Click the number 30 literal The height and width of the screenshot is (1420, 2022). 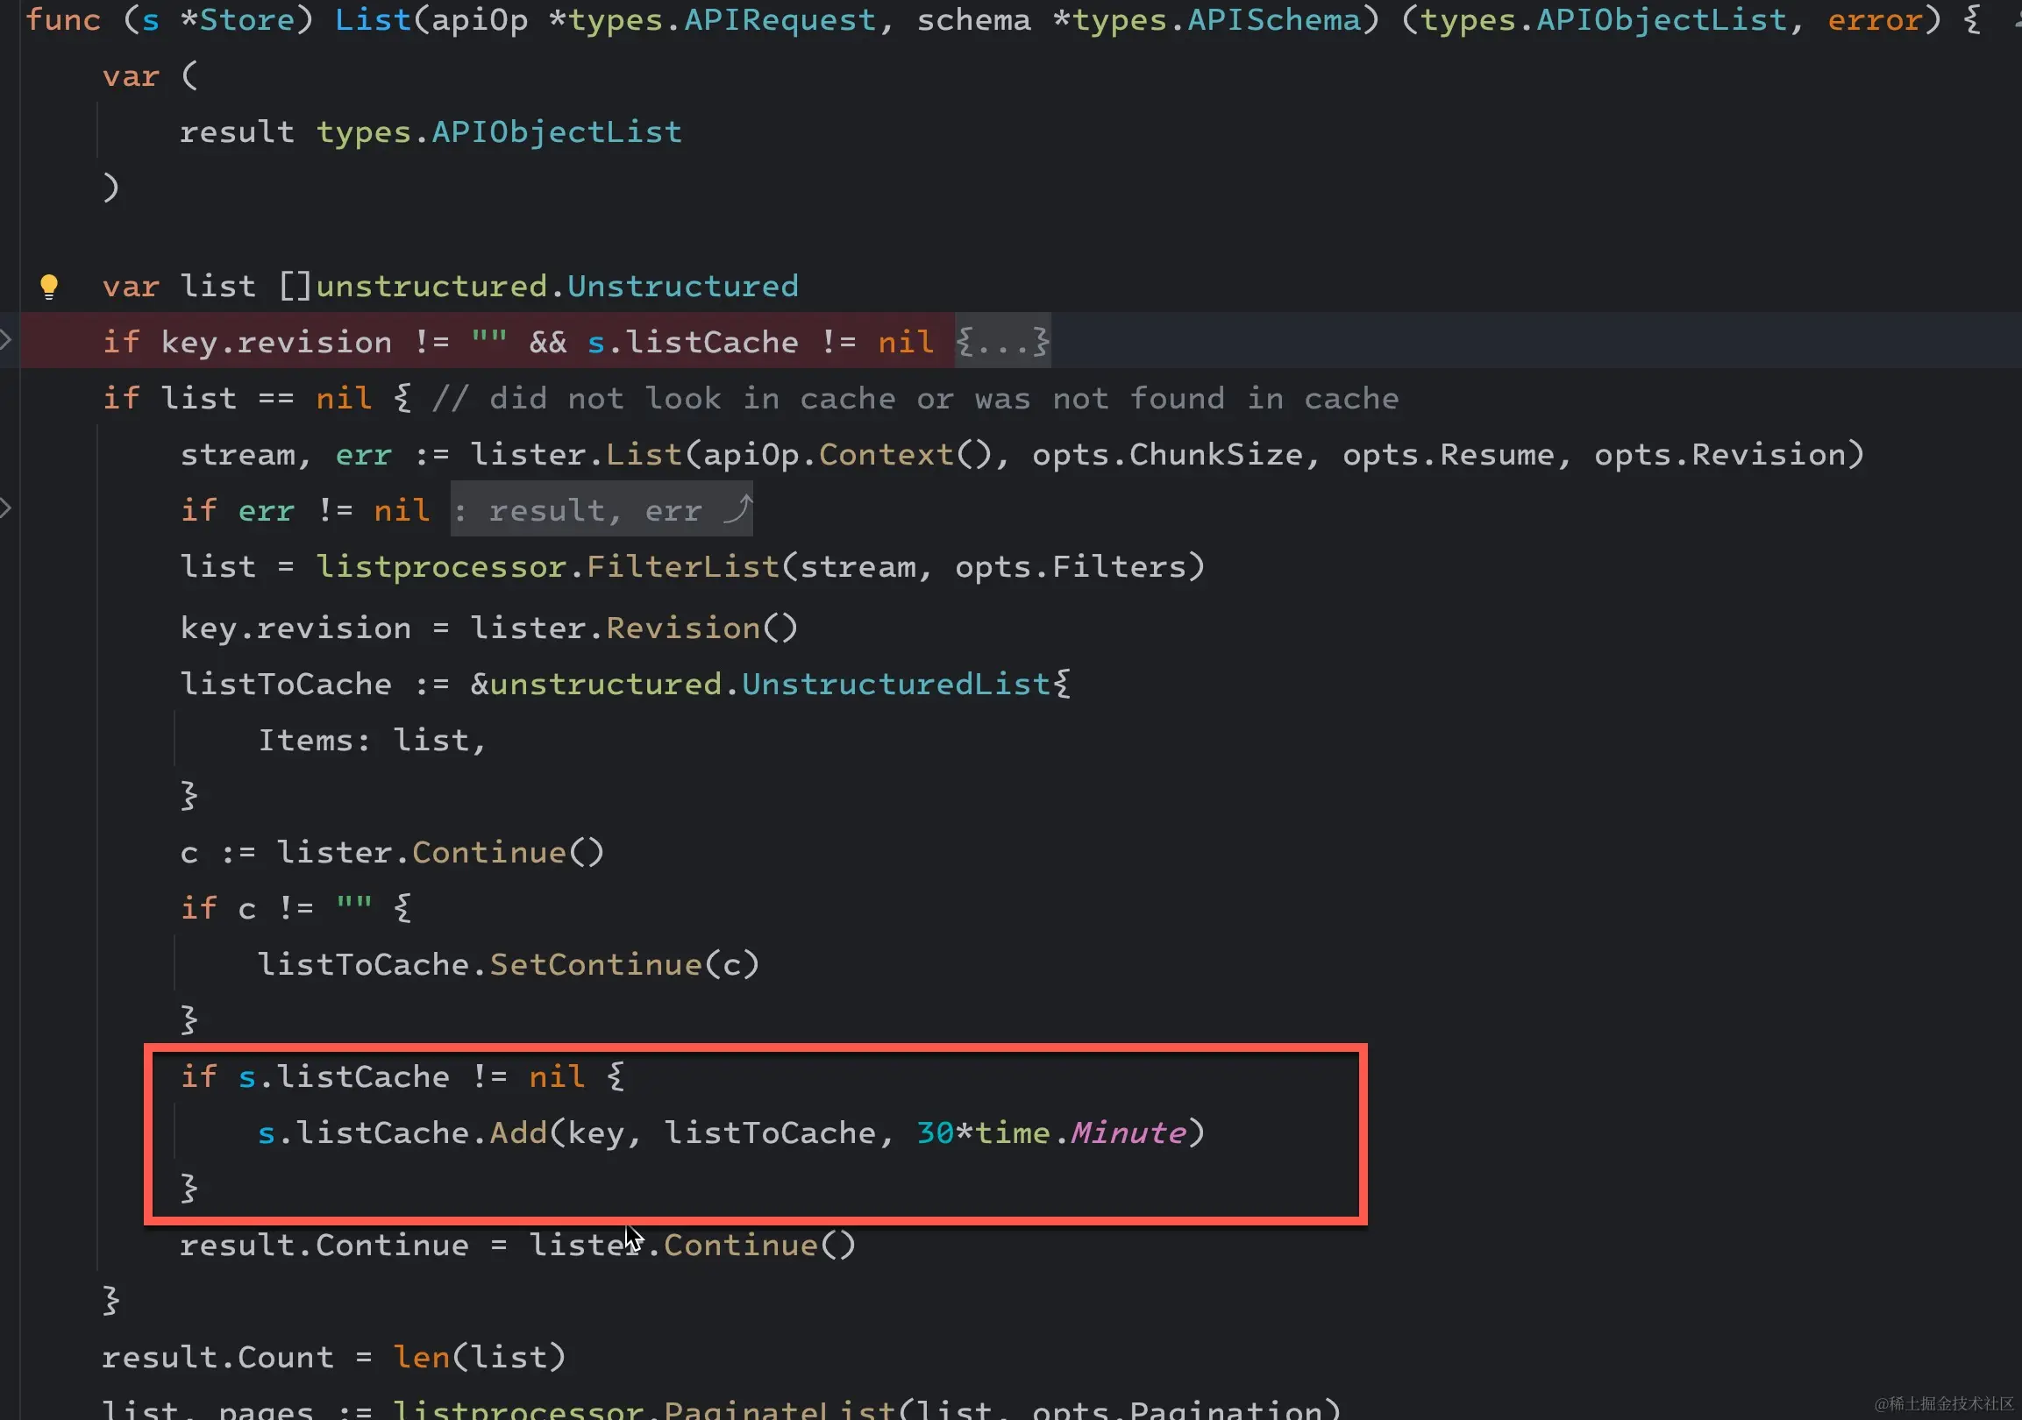(x=935, y=1133)
